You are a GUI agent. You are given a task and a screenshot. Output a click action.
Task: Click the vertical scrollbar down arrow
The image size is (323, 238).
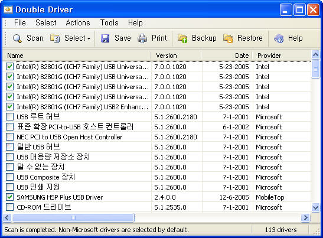pyautogui.click(x=315, y=207)
